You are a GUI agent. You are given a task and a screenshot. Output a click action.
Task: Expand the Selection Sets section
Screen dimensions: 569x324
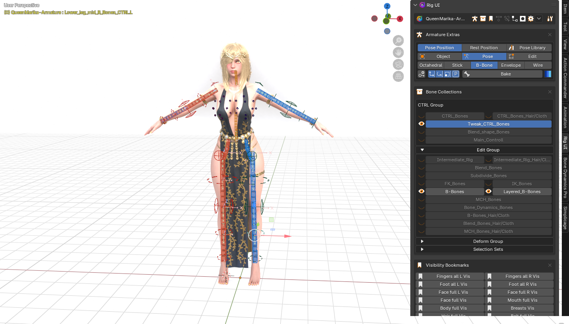pyautogui.click(x=484, y=249)
